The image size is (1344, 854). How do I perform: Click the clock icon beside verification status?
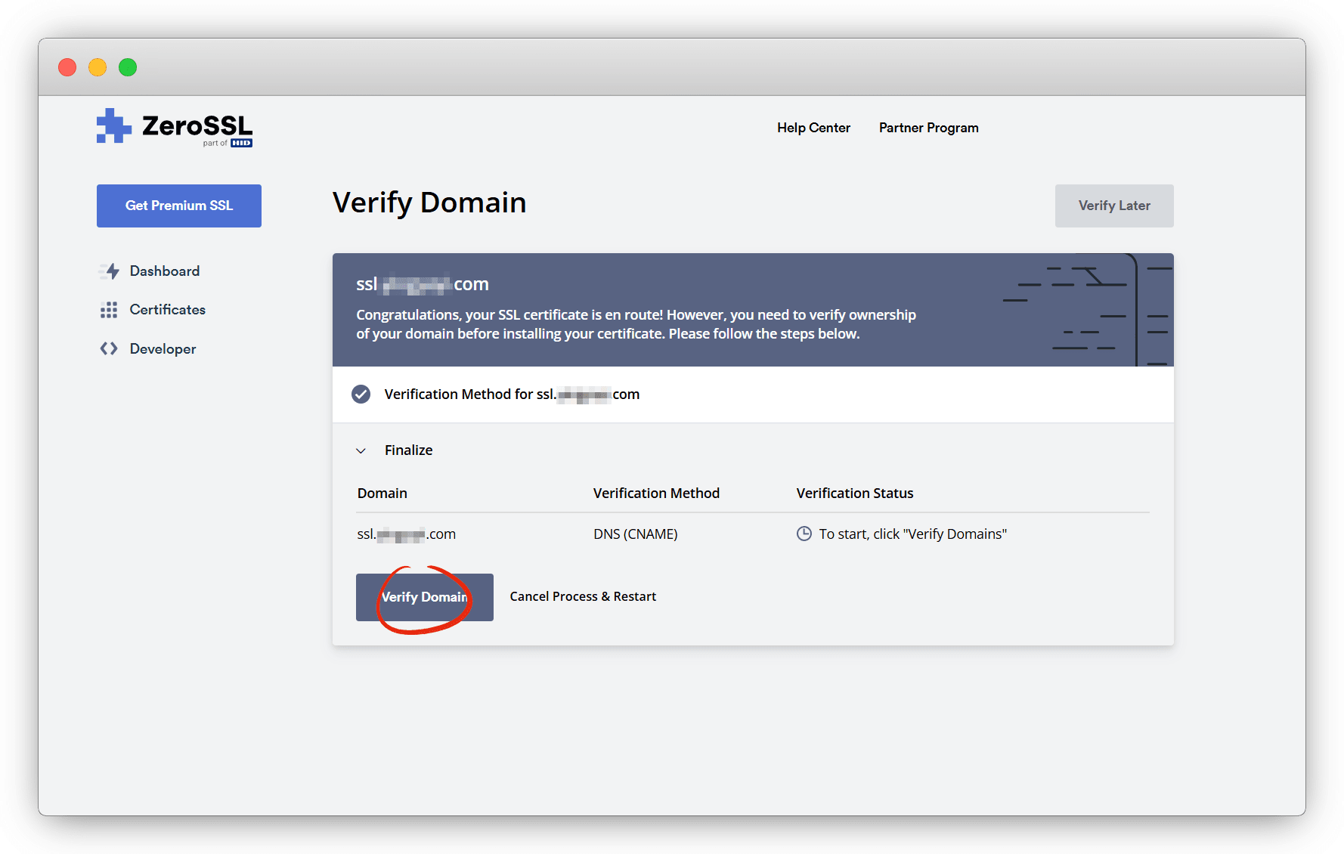(x=804, y=534)
